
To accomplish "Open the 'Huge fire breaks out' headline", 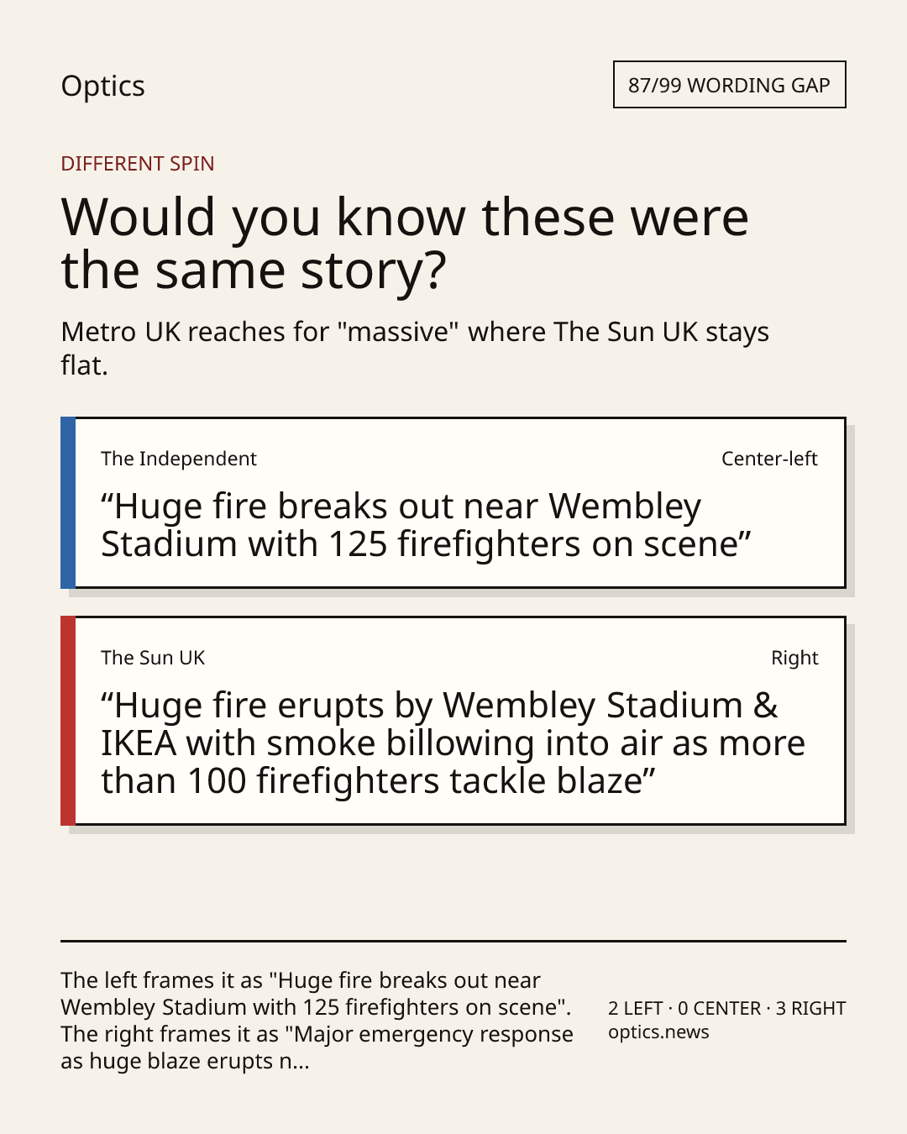I will pos(426,525).
